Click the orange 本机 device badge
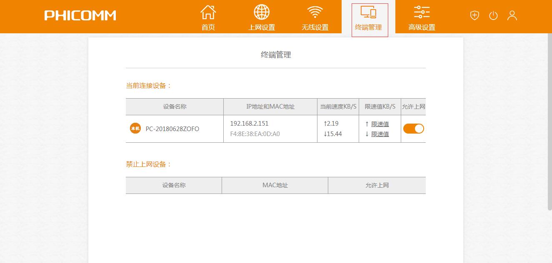Viewport: 552px width, 263px height. 135,129
